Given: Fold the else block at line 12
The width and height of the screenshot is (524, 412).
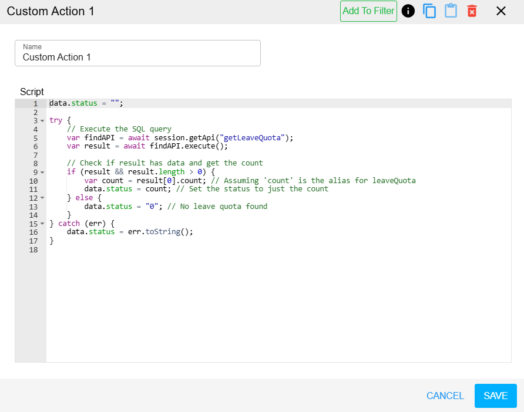Looking at the screenshot, I should [42, 198].
